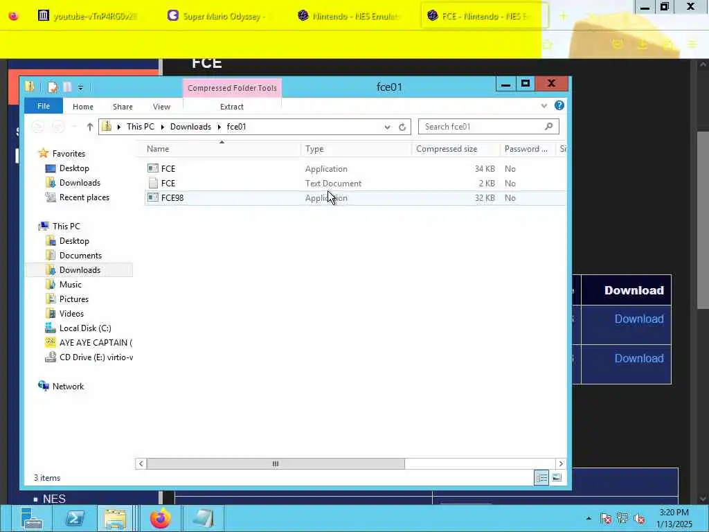
Task: Open Desktop under Favorites
Action: (x=67, y=168)
